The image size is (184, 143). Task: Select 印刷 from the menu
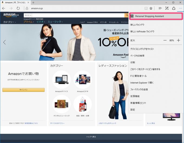pos(133,63)
